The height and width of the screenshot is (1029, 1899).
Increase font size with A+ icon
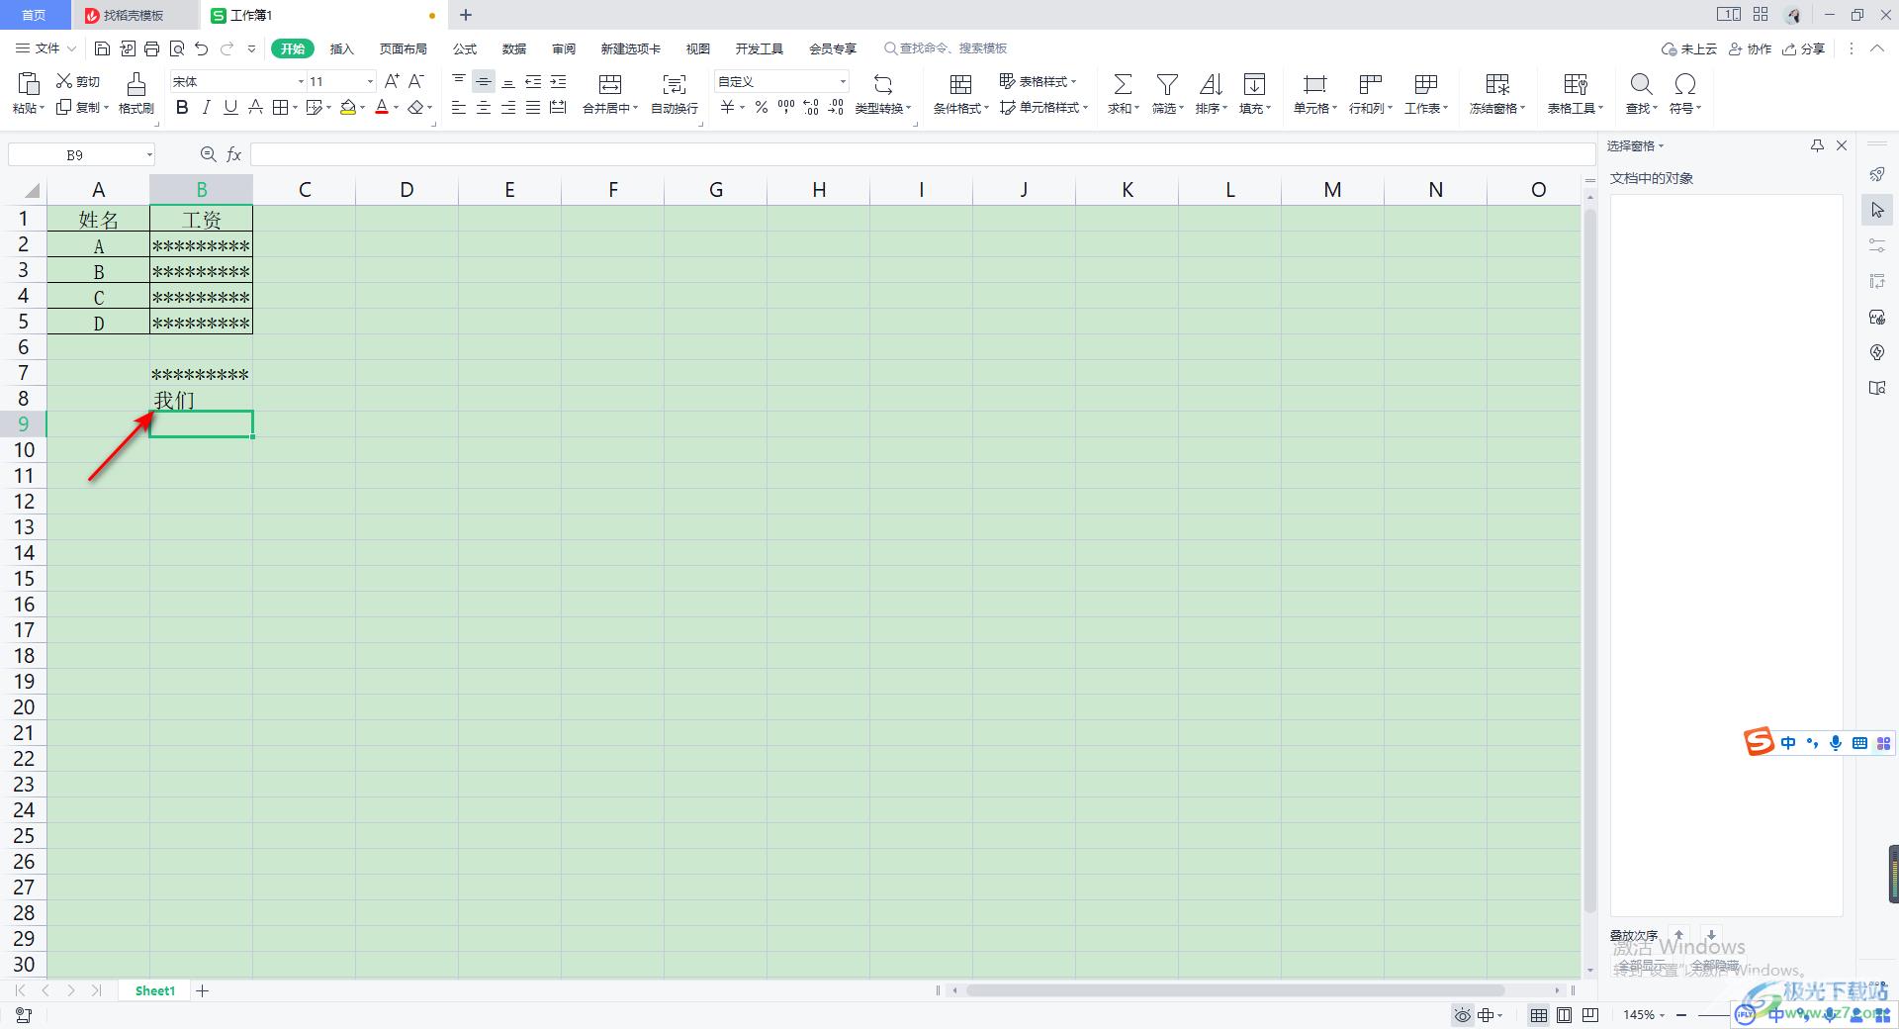point(392,81)
